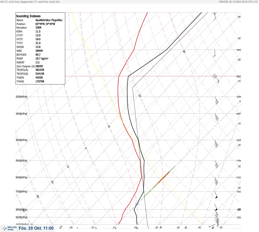Click the TTOT value '31.9'
This screenshot has width=259, height=232.
point(38,43)
